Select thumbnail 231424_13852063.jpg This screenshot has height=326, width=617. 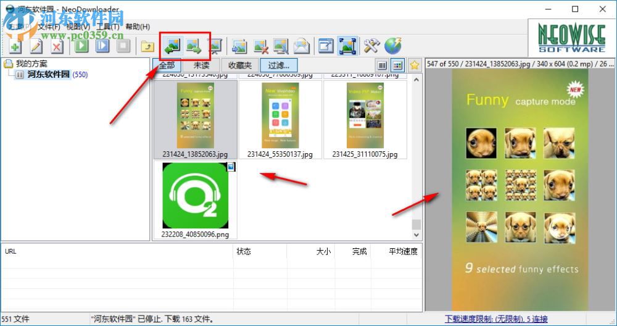click(195, 120)
